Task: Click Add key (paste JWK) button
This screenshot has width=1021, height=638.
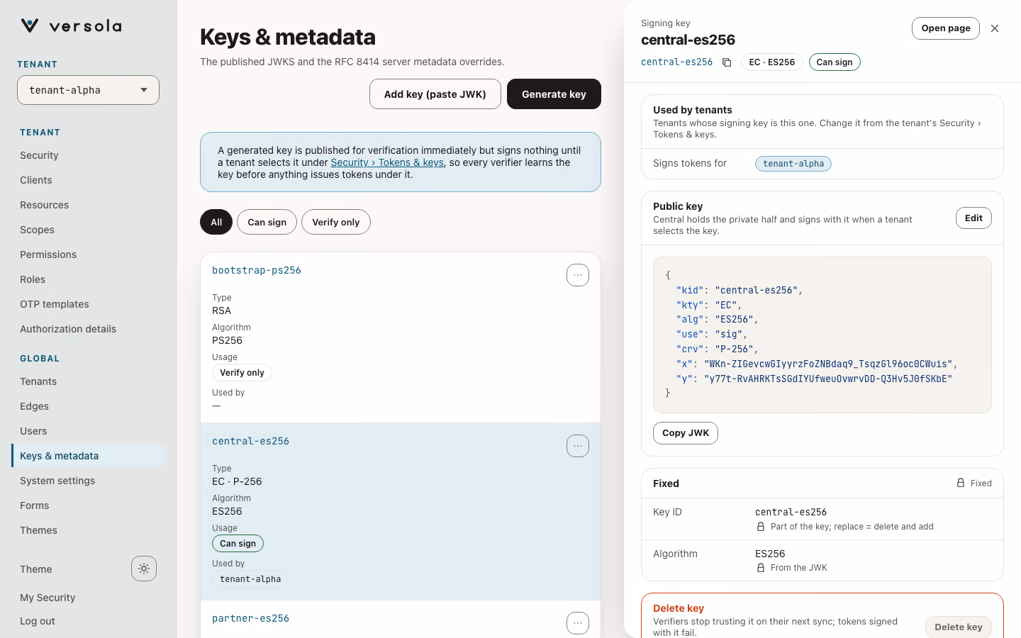Action: [x=435, y=94]
